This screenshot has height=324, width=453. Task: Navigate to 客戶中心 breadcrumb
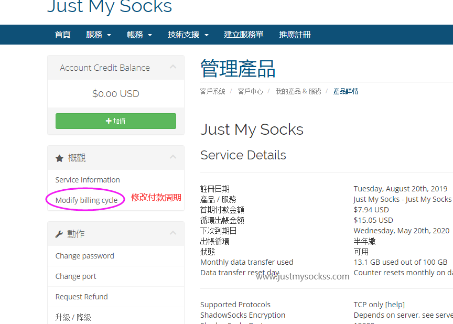tap(250, 91)
